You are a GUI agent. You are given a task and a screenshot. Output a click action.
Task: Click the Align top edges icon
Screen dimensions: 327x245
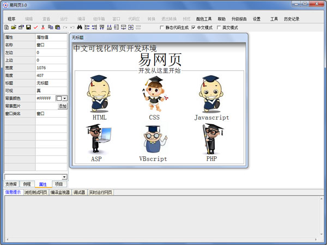point(102,27)
